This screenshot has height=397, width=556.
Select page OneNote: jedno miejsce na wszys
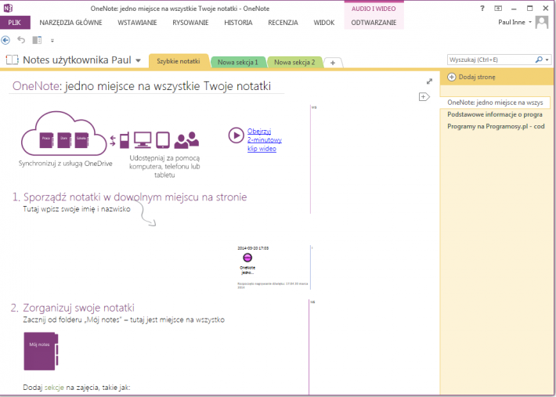click(x=495, y=103)
